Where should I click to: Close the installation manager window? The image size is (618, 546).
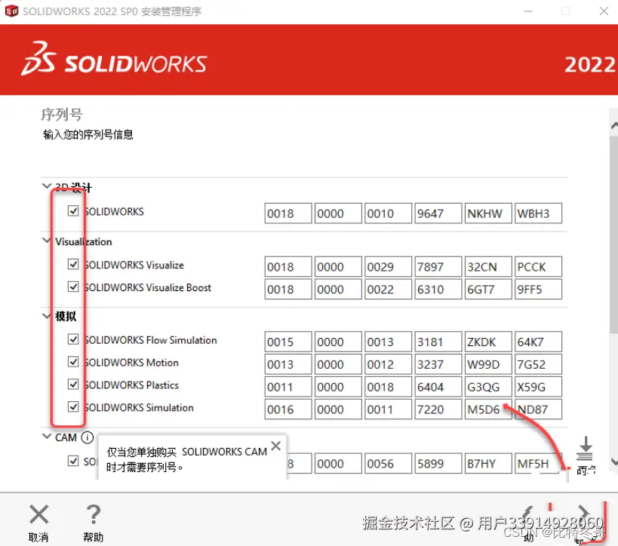click(604, 11)
